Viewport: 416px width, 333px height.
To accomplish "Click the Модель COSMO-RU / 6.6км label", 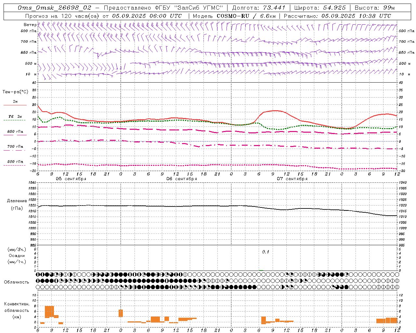I will coord(234,16).
